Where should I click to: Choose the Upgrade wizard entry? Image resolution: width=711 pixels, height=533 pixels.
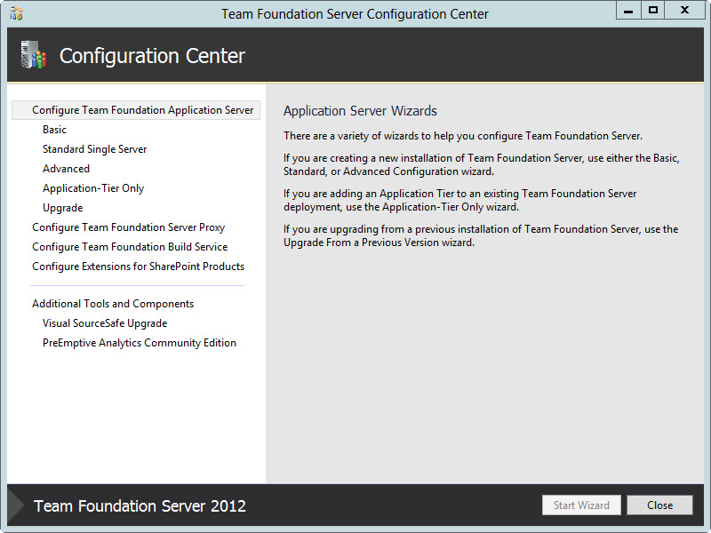tap(62, 208)
